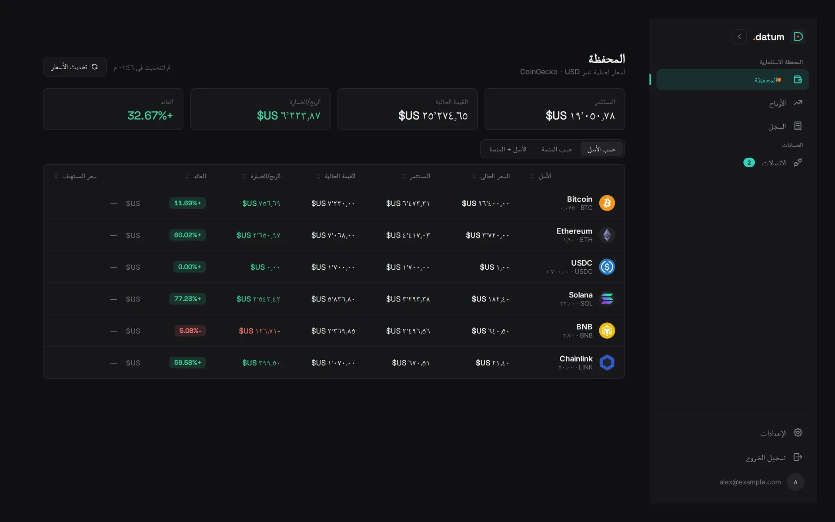Sort by الربح/الخسارة column header
The width and height of the screenshot is (835, 522).
261,176
